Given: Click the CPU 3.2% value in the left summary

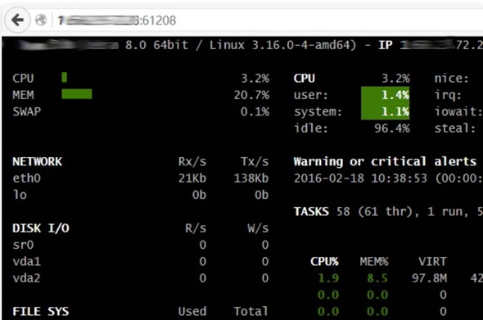Looking at the screenshot, I should [255, 79].
